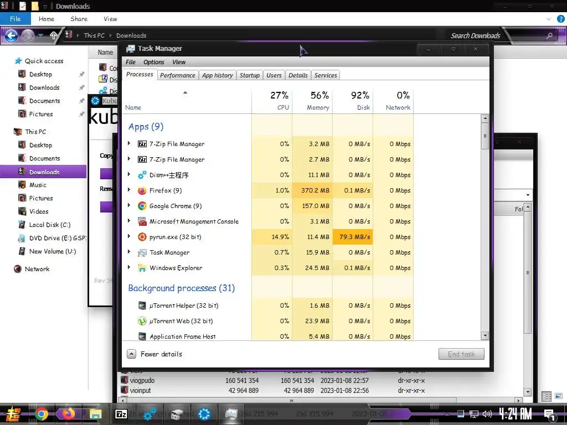Viewport: 567px width, 425px height.
Task: Select Quick access in Explorer sidebar
Action: [44, 61]
